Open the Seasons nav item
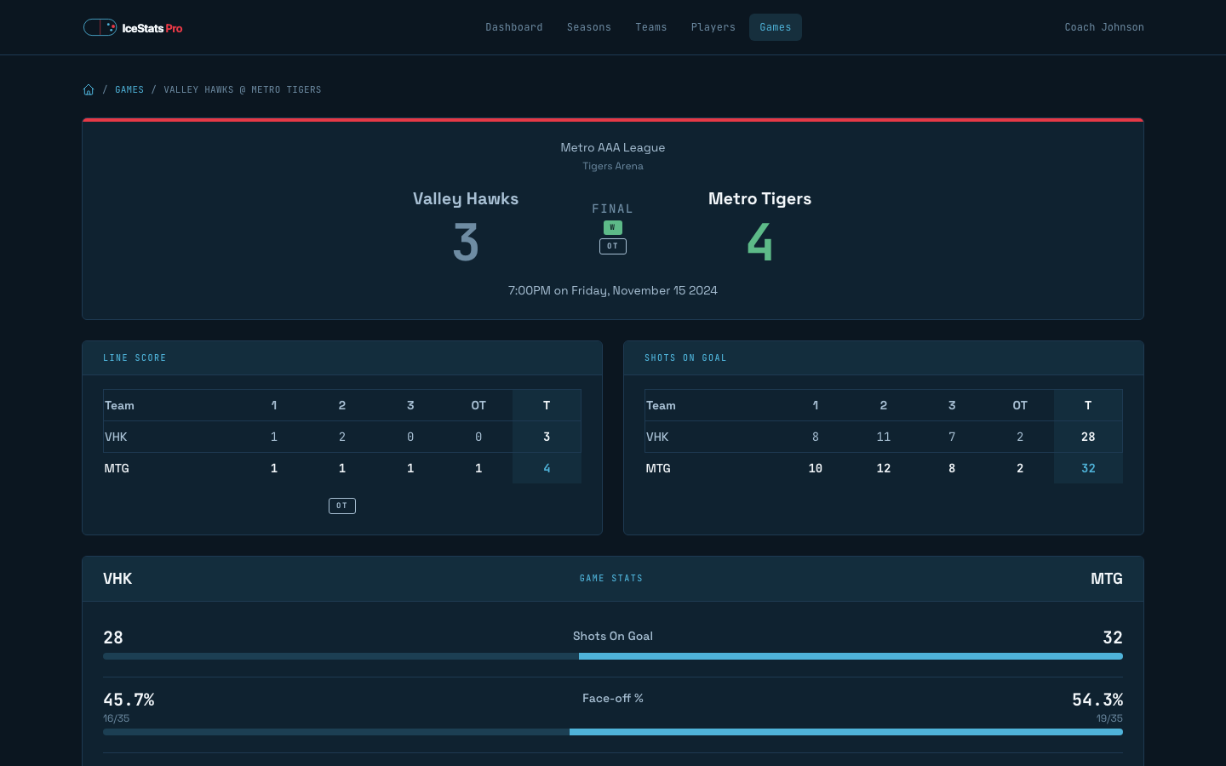This screenshot has height=766, width=1226. click(589, 27)
